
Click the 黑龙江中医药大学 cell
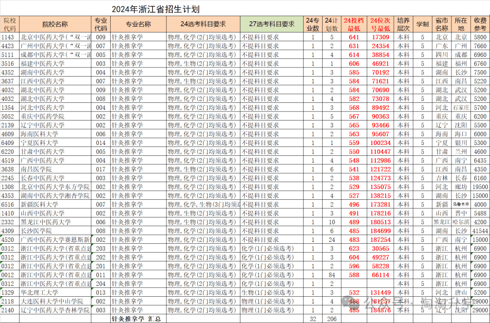[x=55, y=222]
